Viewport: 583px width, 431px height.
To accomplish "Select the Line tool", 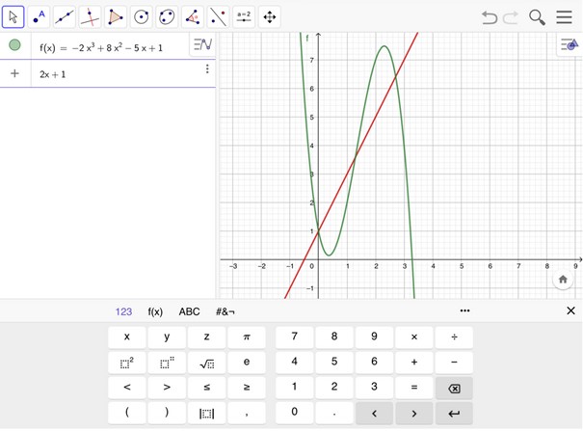I will click(x=65, y=16).
